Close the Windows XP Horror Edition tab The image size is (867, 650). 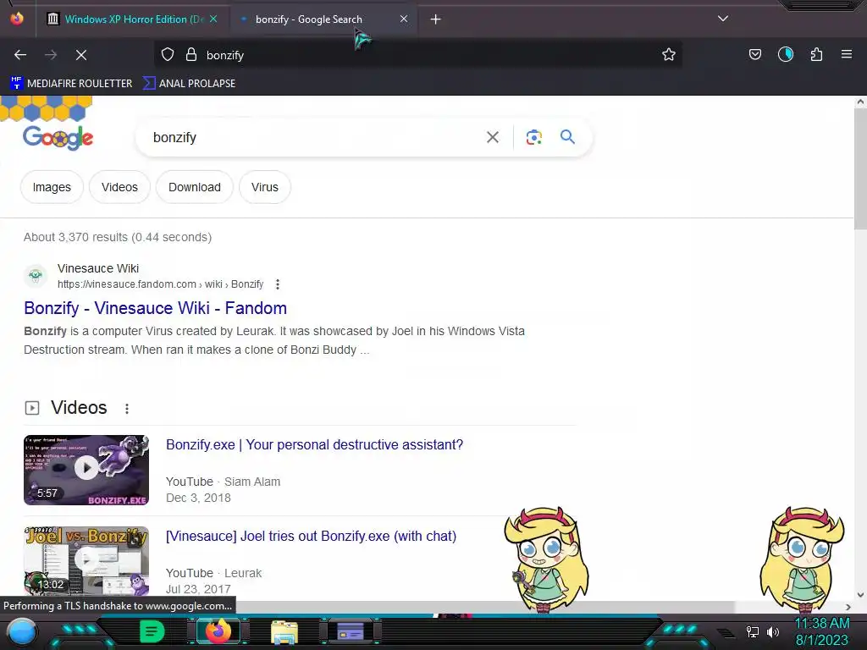(213, 19)
